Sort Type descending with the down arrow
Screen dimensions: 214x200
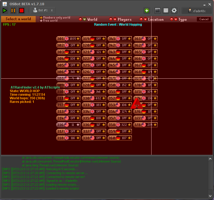(x=176, y=19)
